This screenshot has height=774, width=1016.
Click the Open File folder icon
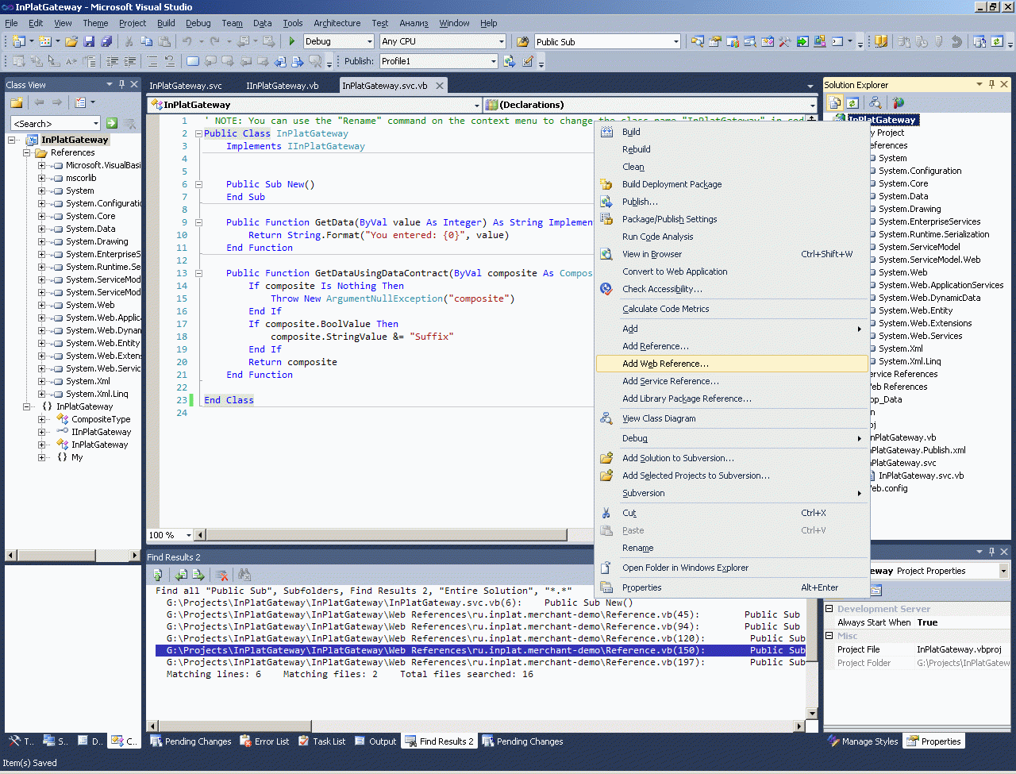pos(71,41)
